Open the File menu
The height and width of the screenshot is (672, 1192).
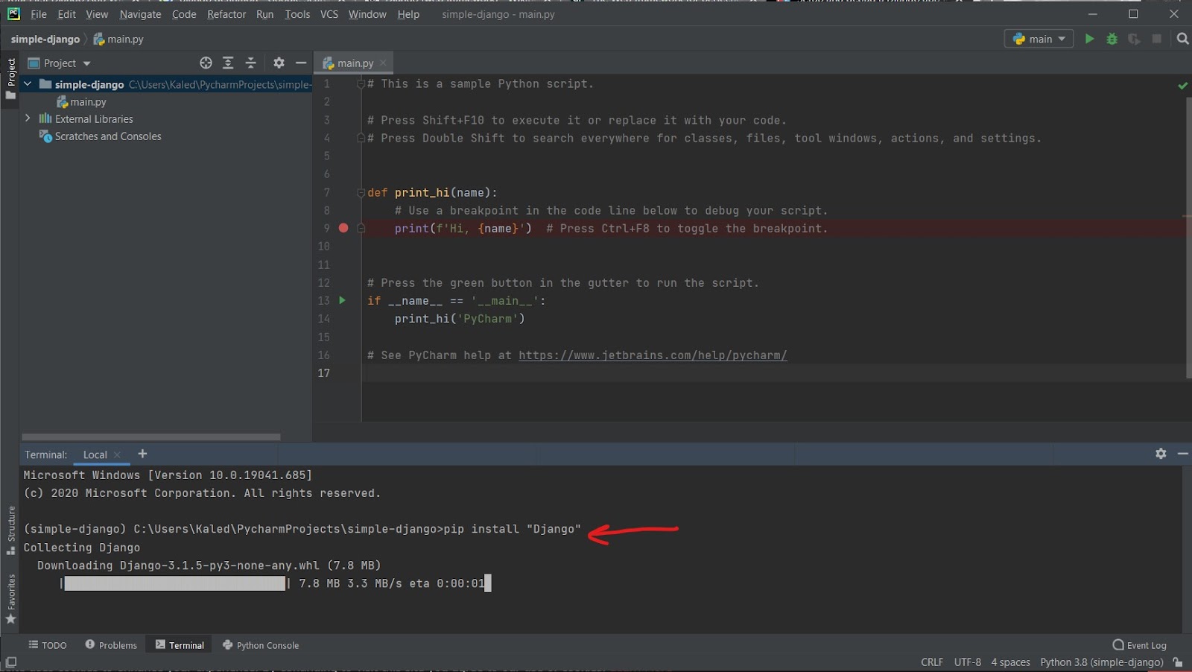(39, 14)
